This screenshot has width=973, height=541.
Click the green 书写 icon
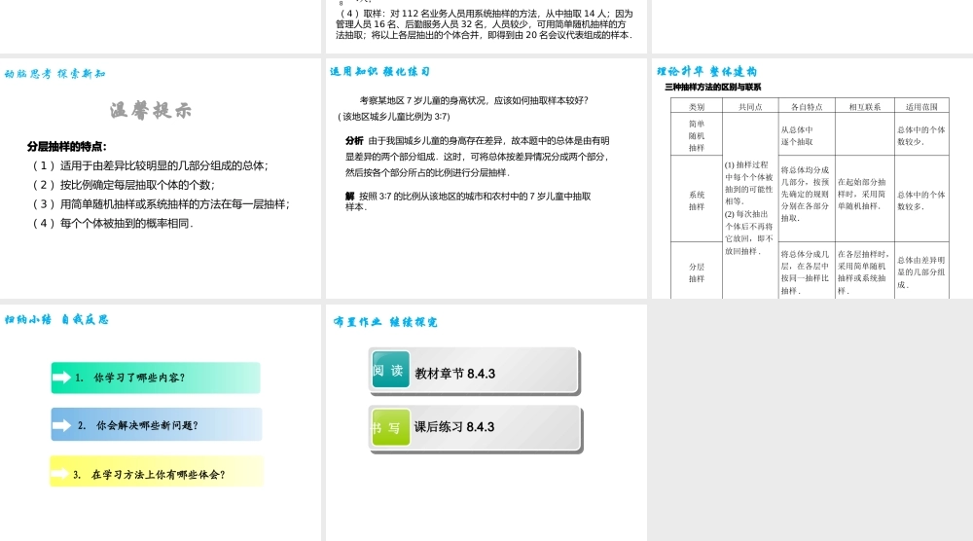[x=391, y=427]
